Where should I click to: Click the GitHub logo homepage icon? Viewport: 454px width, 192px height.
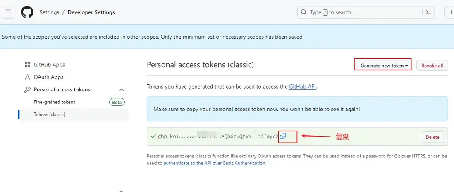(27, 12)
